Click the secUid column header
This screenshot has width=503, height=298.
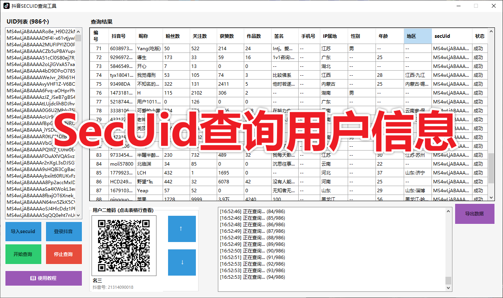click(452, 36)
